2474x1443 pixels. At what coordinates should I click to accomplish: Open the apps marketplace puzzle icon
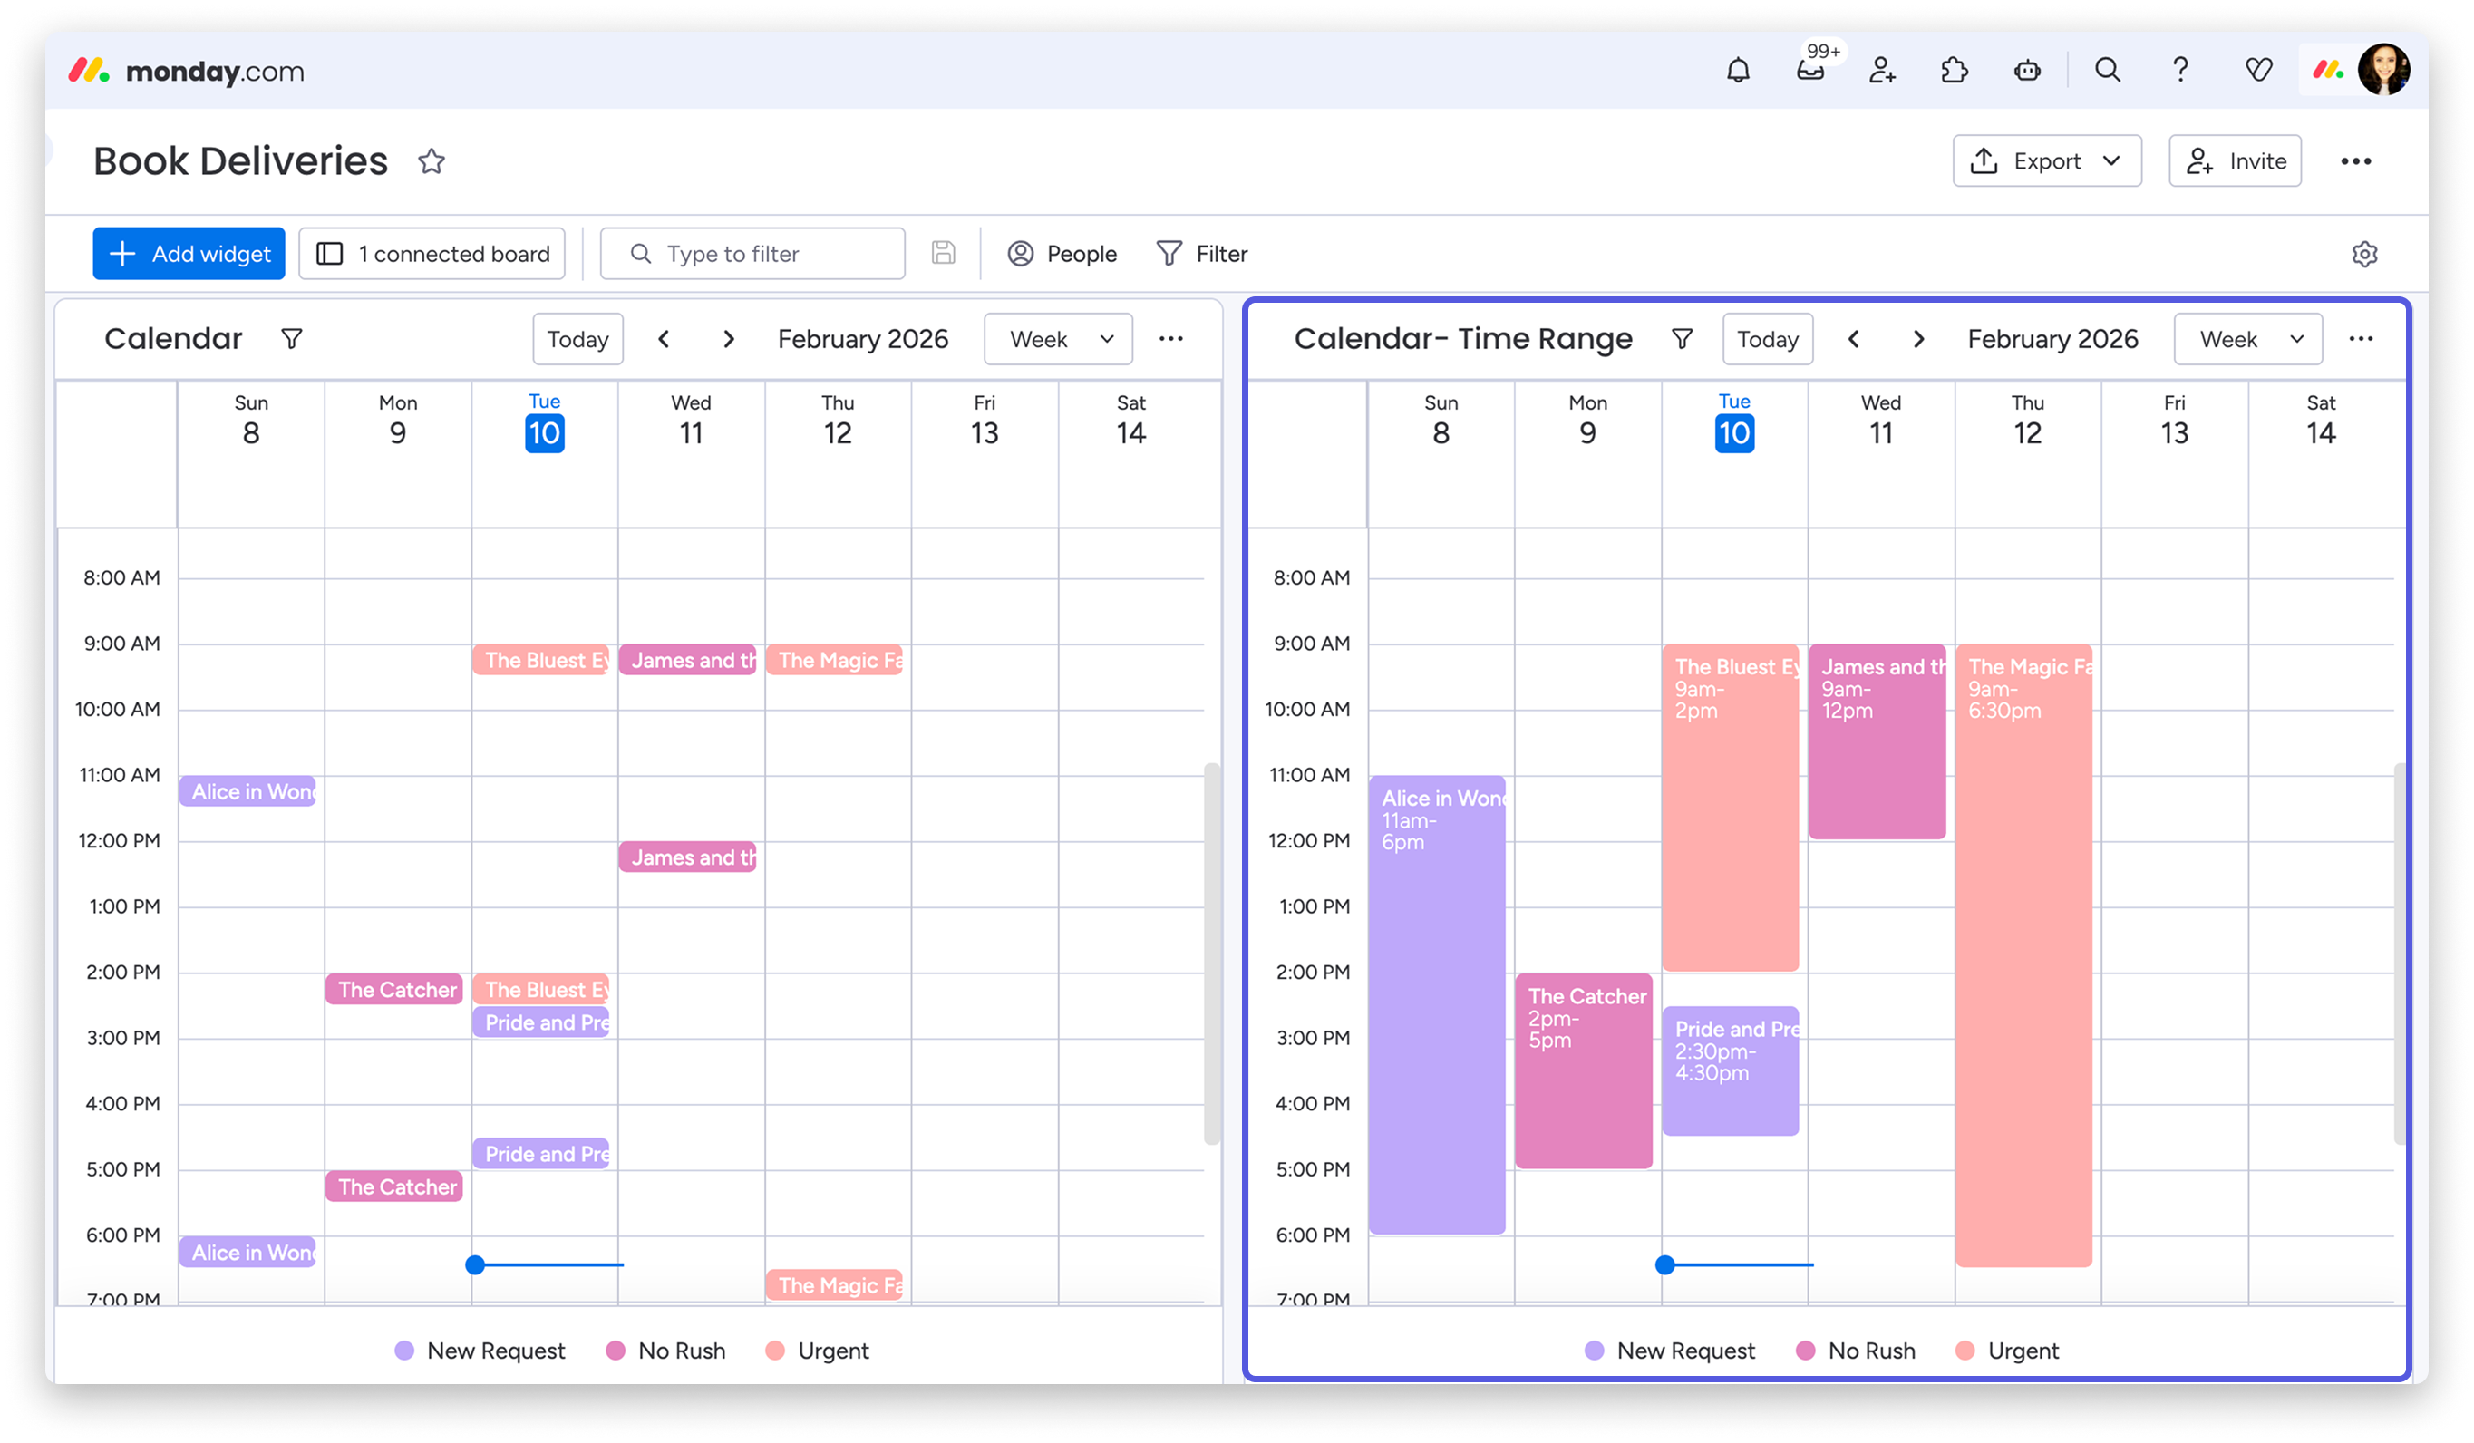1955,71
